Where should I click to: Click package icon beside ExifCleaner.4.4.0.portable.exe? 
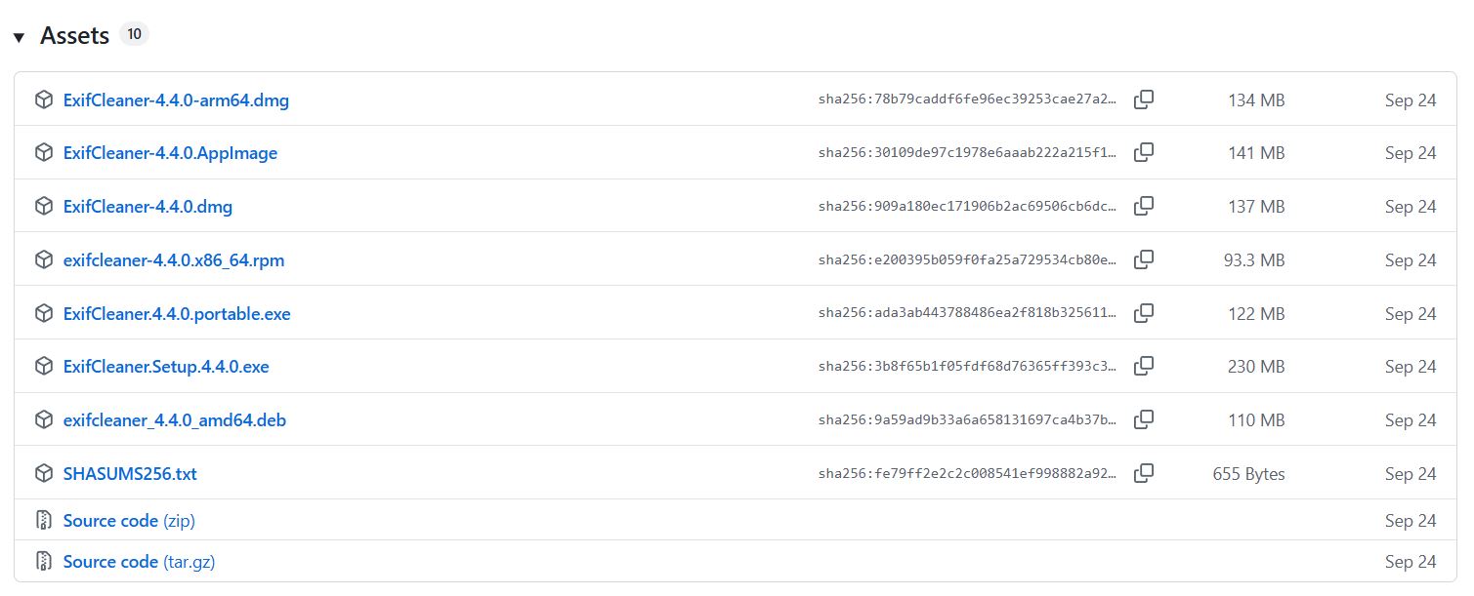coord(43,314)
